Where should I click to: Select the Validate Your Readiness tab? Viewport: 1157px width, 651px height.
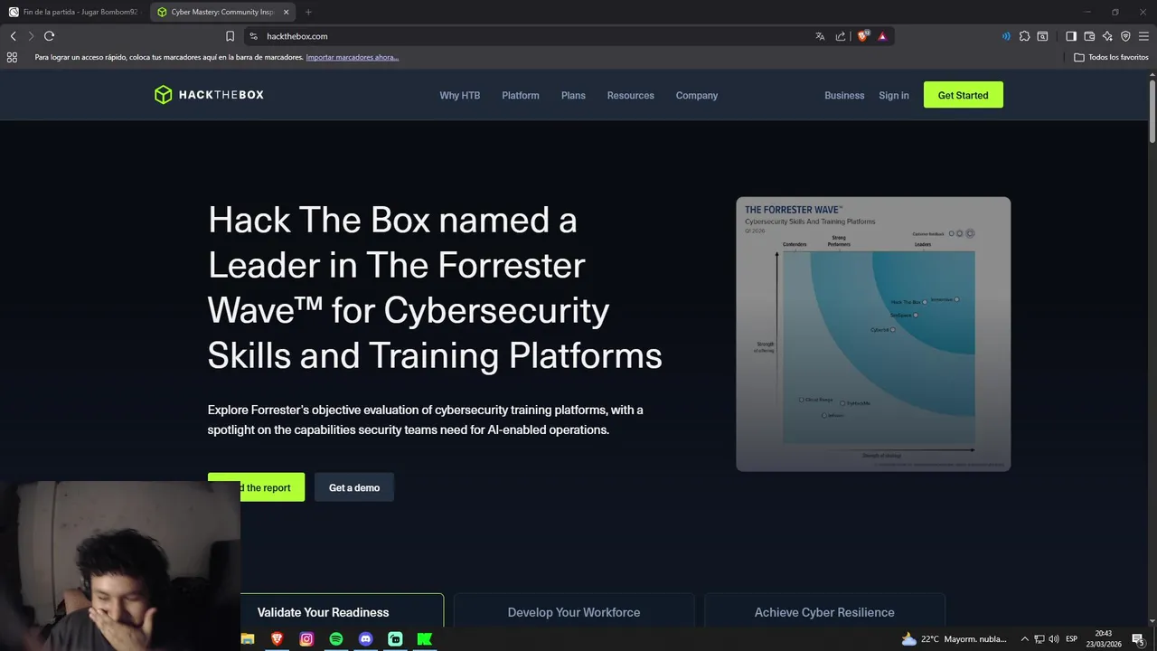(x=342, y=612)
